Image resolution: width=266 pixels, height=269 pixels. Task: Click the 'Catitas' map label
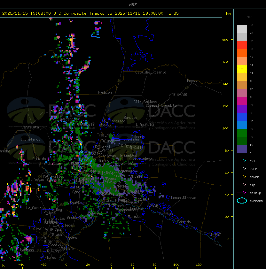tap(166, 214)
